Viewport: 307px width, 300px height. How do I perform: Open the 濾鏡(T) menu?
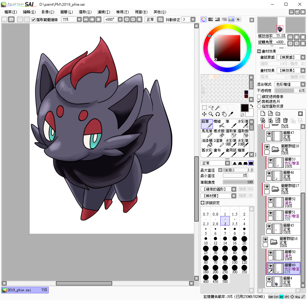coord(104,12)
